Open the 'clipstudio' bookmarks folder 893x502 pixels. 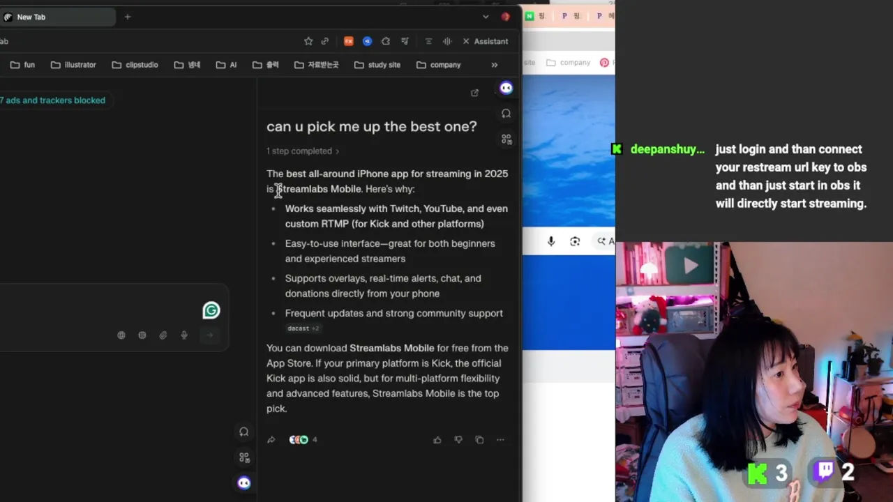(135, 65)
